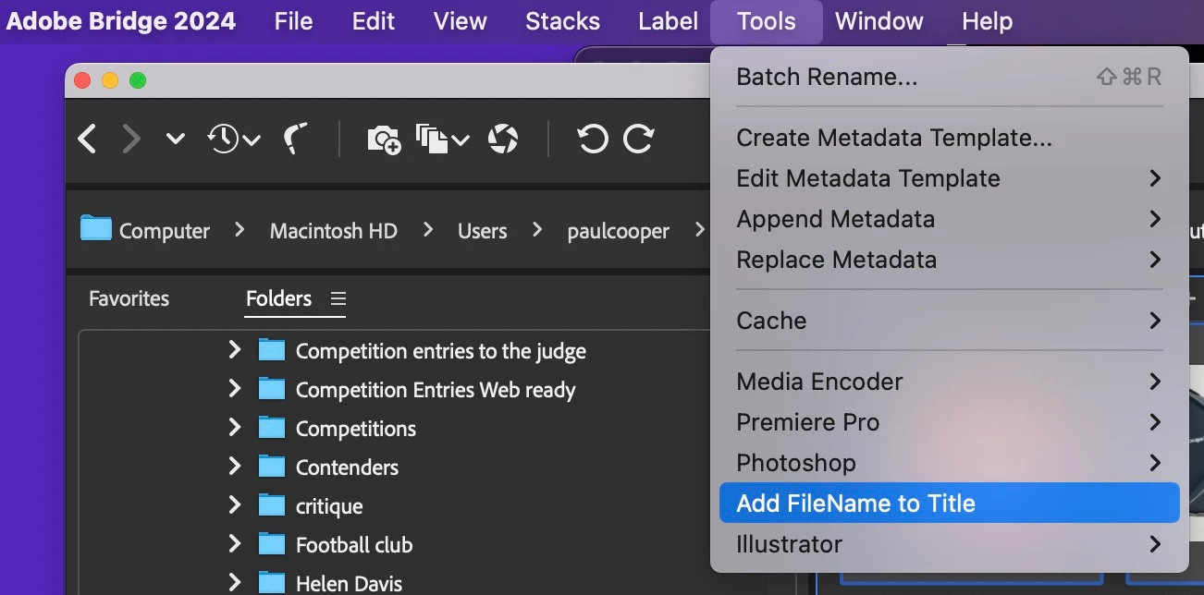This screenshot has height=595, width=1204.
Task: Open chevron after Macintosh HD in path bar
Action: [x=428, y=230]
